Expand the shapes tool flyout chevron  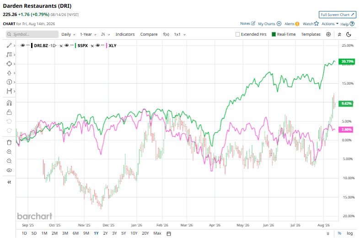[x=15, y=64]
